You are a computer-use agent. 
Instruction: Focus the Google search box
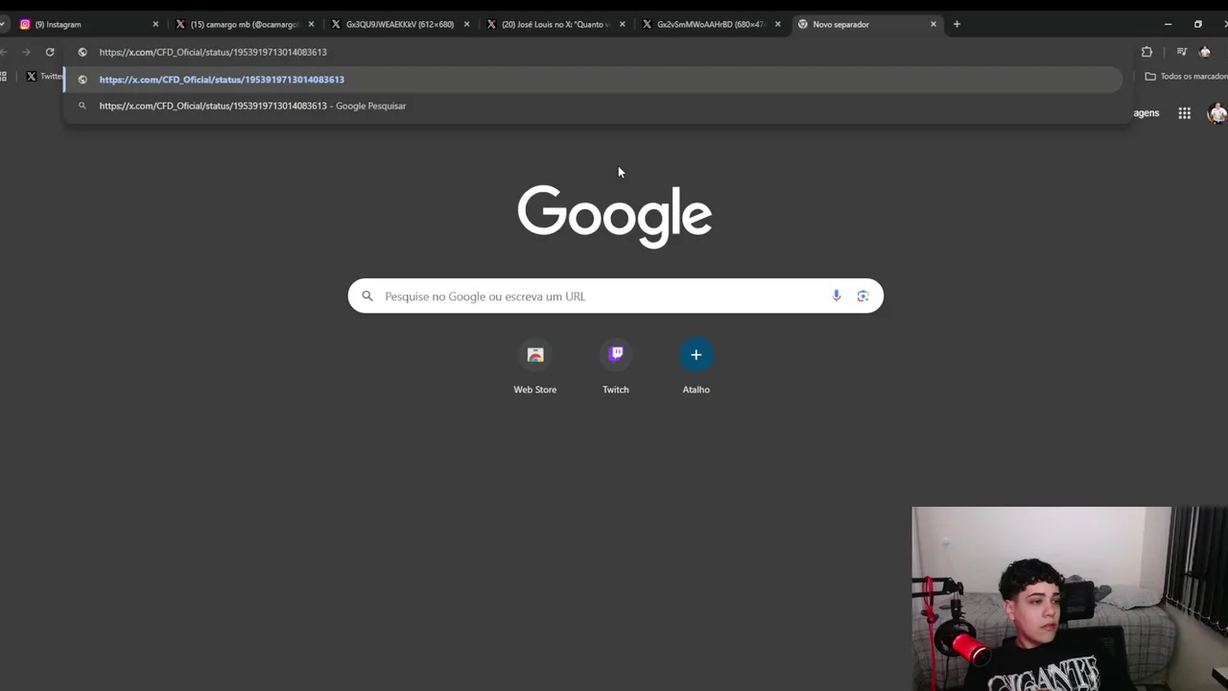point(615,297)
